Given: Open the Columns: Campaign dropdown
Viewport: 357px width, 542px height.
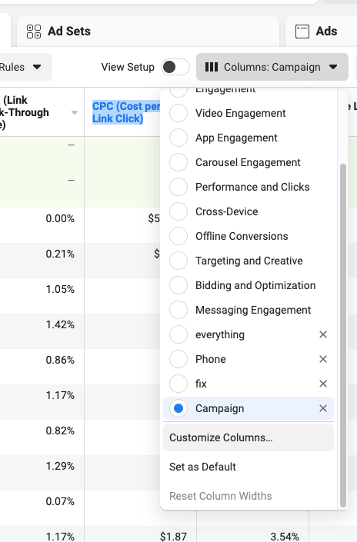Looking at the screenshot, I should (272, 67).
